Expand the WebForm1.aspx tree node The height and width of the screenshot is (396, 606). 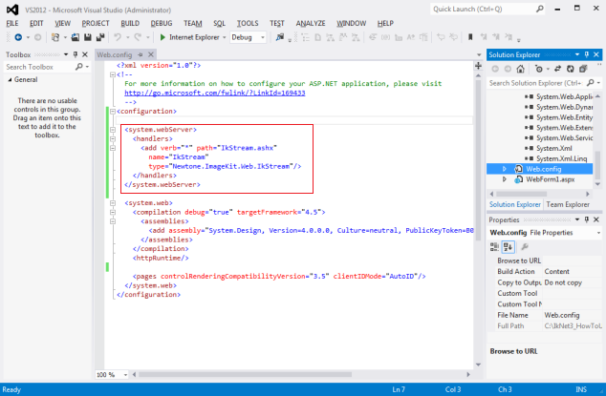[506, 180]
